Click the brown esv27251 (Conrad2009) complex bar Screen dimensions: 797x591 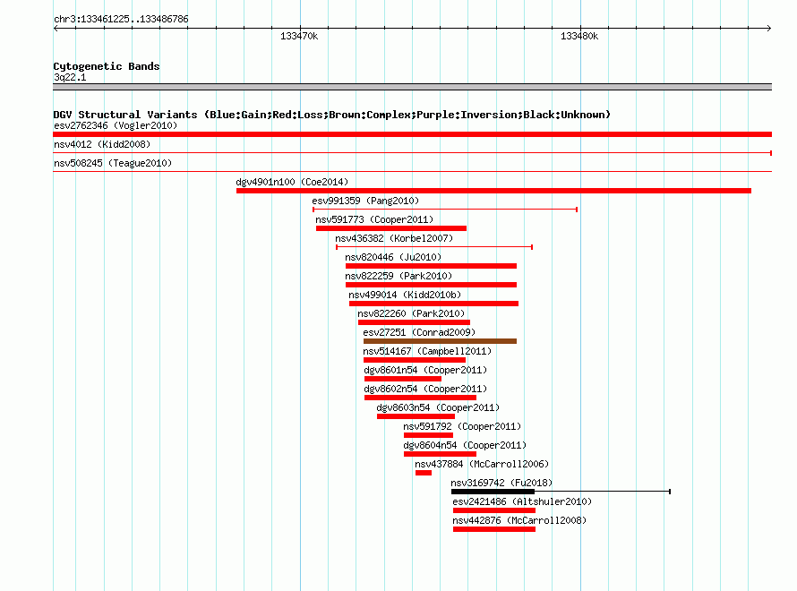(x=441, y=341)
